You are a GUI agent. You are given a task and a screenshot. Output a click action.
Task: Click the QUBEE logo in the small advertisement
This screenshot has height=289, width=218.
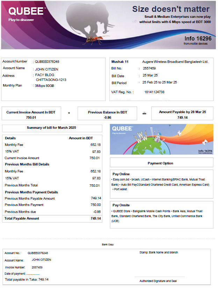(122, 129)
